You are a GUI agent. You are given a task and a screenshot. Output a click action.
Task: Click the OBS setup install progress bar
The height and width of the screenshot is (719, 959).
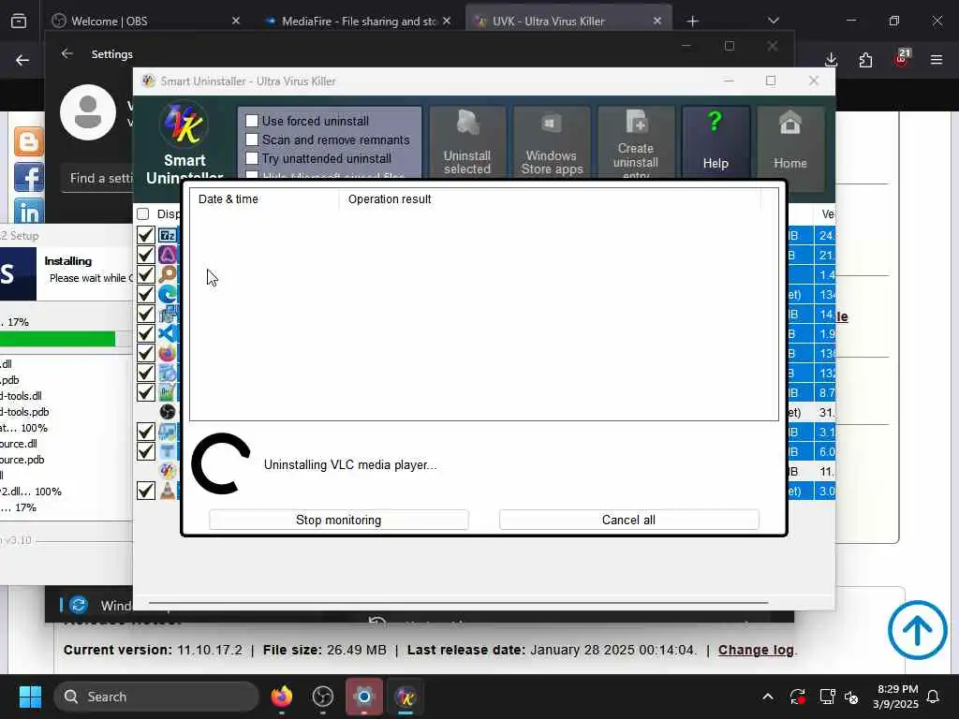66,339
